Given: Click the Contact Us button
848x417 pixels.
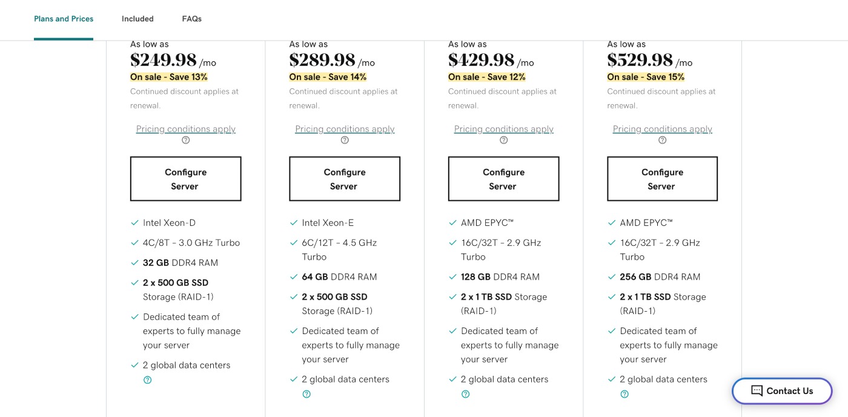Looking at the screenshot, I should 782,391.
